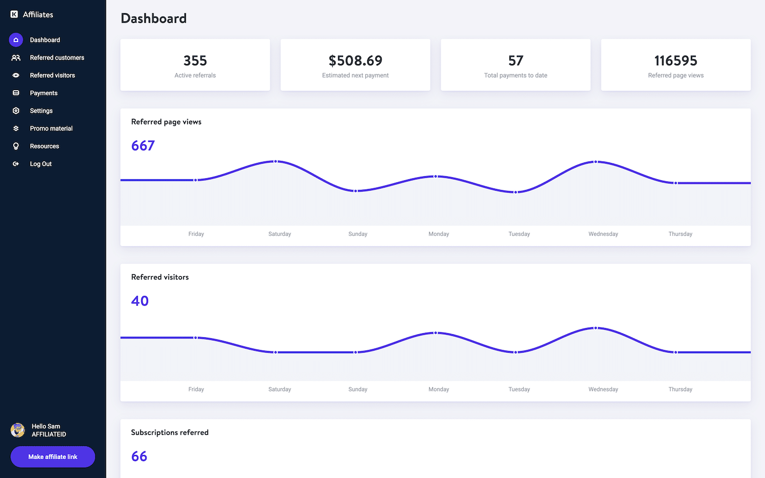765x478 pixels.
Task: Click the Wednesday peak on Referred page views chart
Action: click(596, 162)
